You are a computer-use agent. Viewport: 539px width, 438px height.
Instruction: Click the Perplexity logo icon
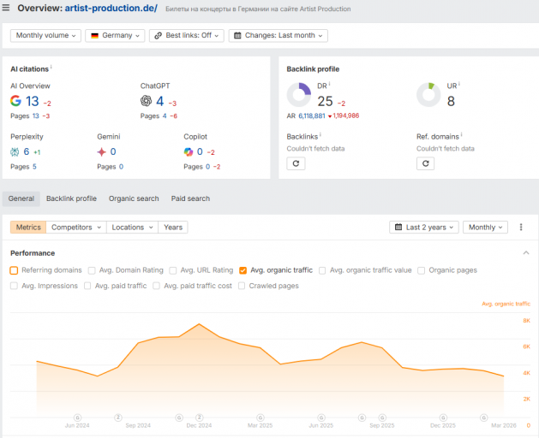15,151
